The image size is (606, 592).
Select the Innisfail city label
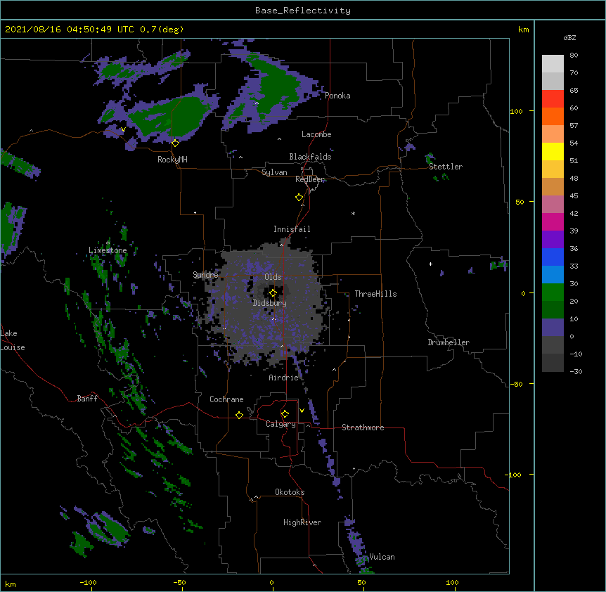[292, 229]
